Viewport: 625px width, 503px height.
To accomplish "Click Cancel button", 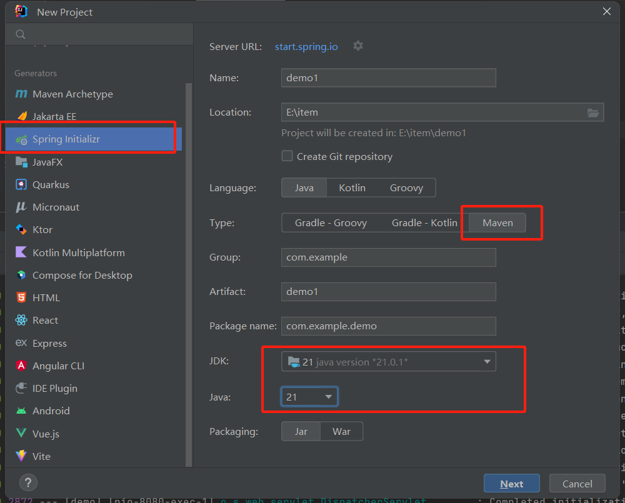I will tap(577, 484).
